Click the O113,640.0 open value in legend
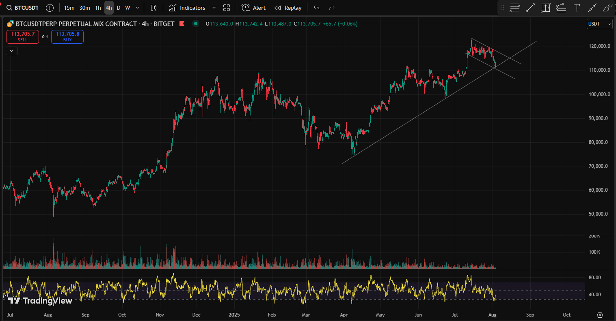Screen dimensions: 616x321 click(219, 24)
